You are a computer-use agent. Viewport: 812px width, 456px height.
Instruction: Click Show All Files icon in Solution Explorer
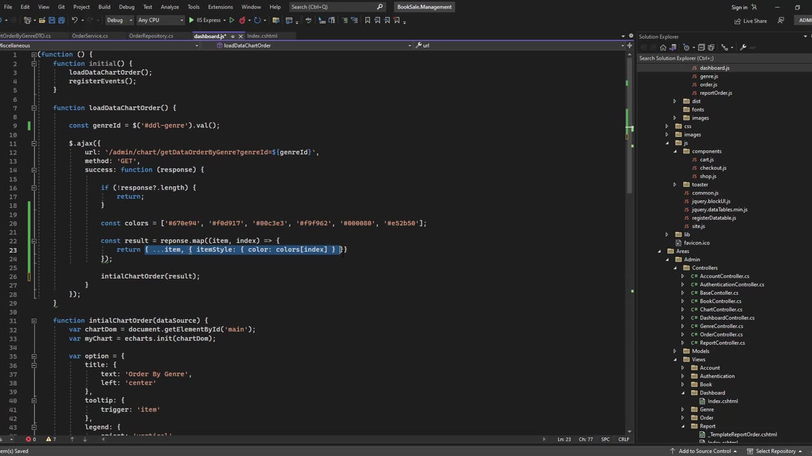[711, 47]
